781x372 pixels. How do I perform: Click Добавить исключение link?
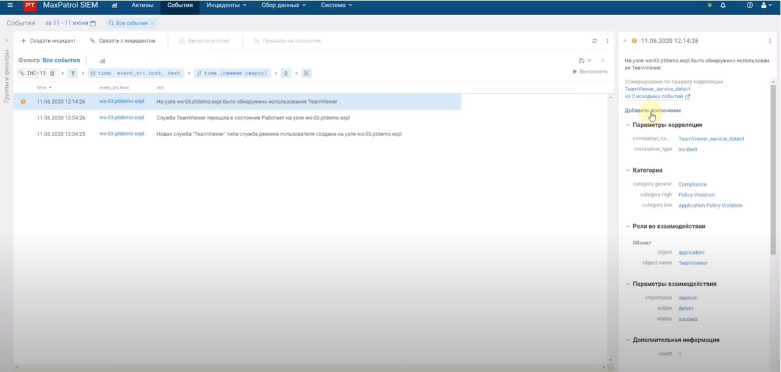(x=653, y=110)
